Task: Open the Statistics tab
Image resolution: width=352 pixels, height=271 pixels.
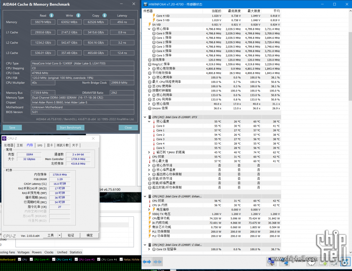Action: click(x=76, y=252)
